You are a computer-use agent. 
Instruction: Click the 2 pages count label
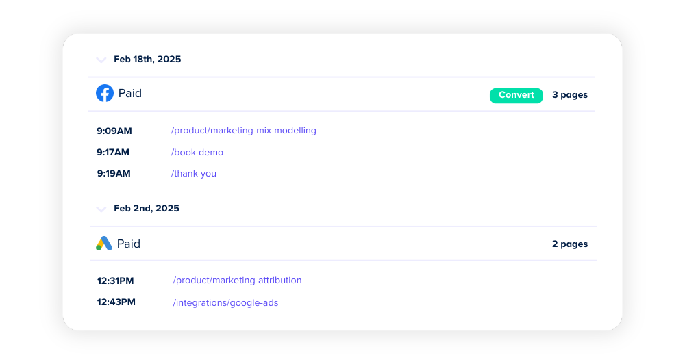pos(569,244)
